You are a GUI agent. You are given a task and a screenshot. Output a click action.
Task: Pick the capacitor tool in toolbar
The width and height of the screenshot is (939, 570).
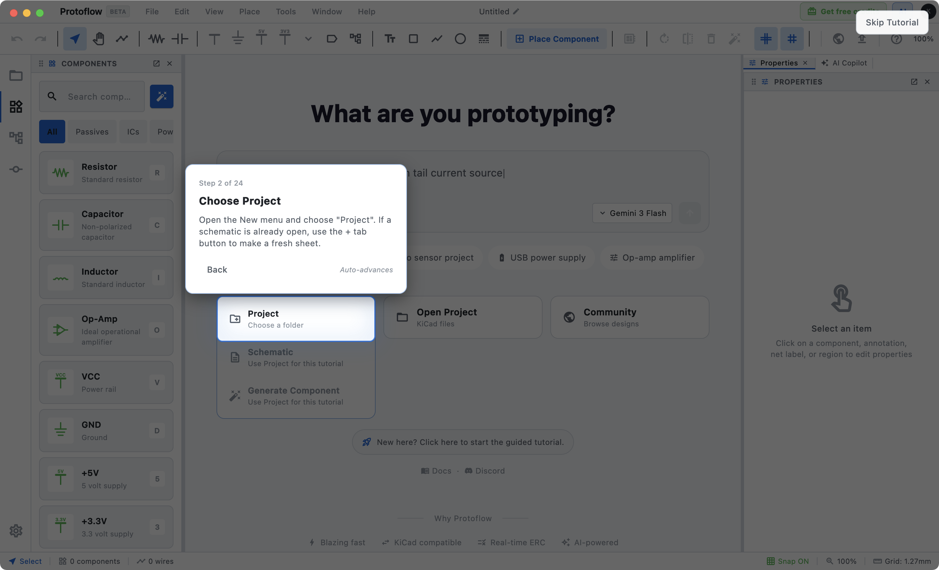[180, 38]
